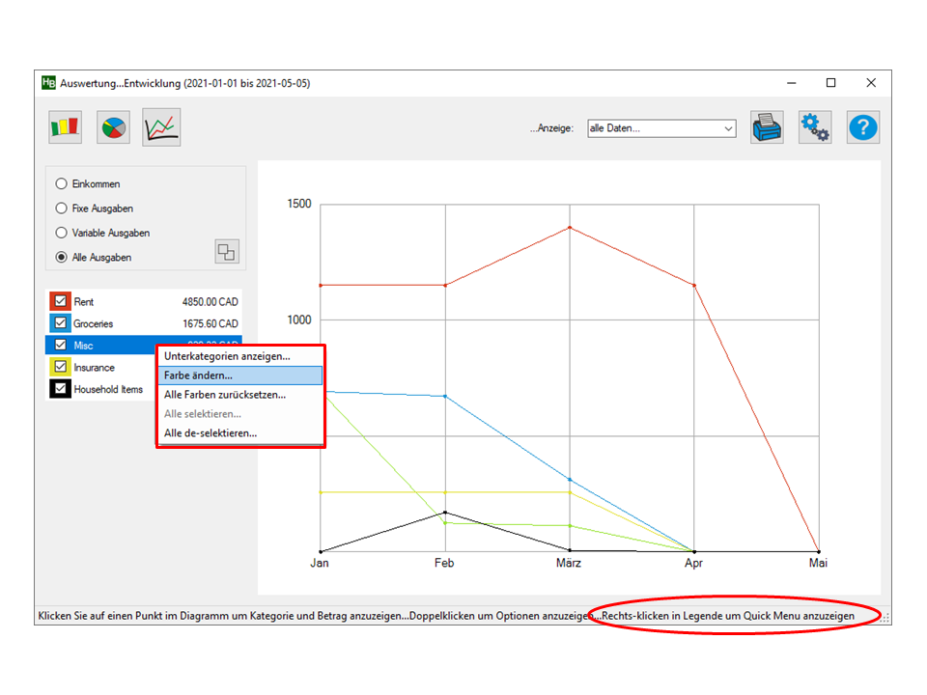Open help via the question mark icon
The width and height of the screenshot is (927, 695).
(862, 127)
